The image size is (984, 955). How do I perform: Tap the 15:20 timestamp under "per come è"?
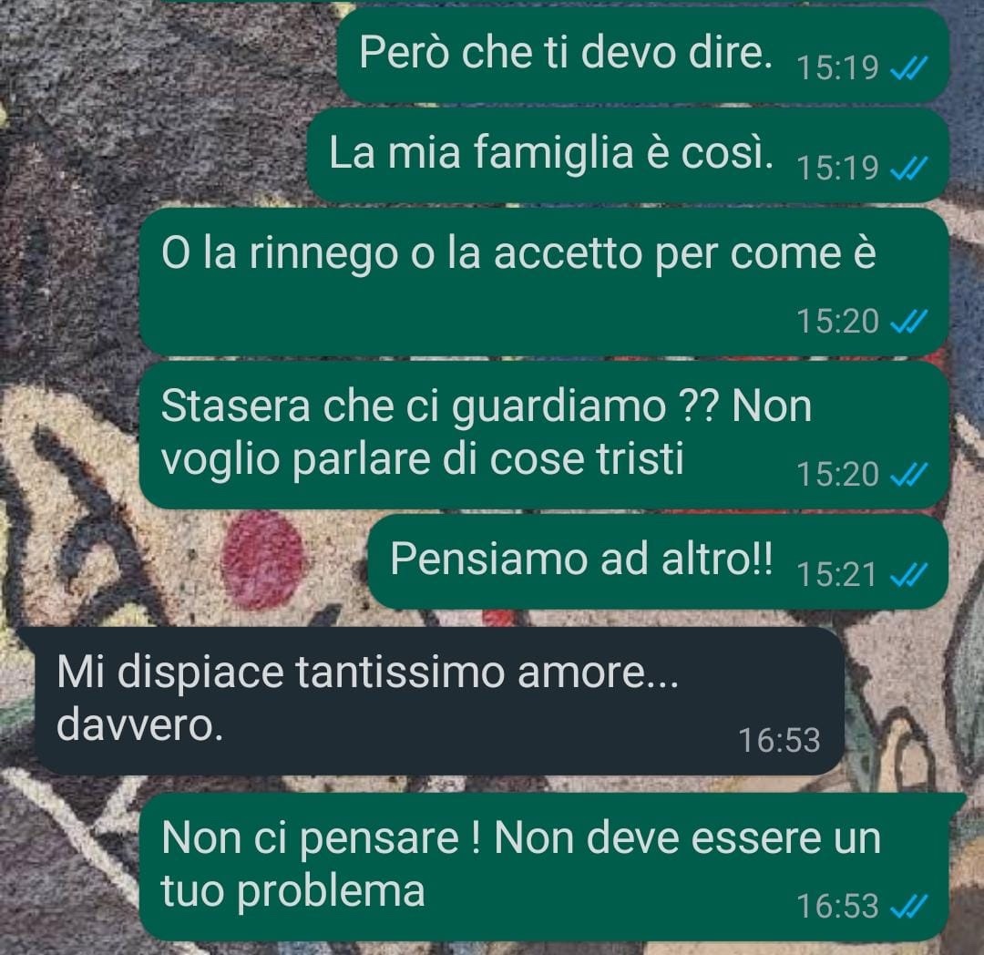pyautogui.click(x=837, y=322)
